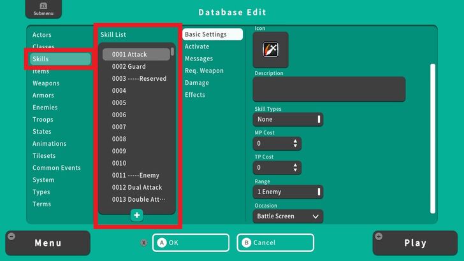Adjust the TP Cost stepper arrows
Image resolution: width=464 pixels, height=261 pixels.
pyautogui.click(x=294, y=168)
